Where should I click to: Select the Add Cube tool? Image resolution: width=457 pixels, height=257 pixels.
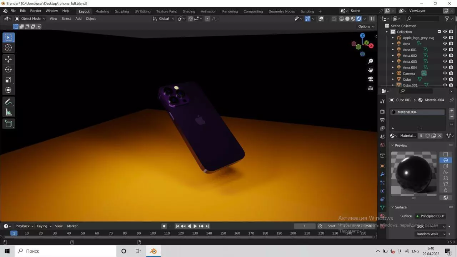(9, 124)
